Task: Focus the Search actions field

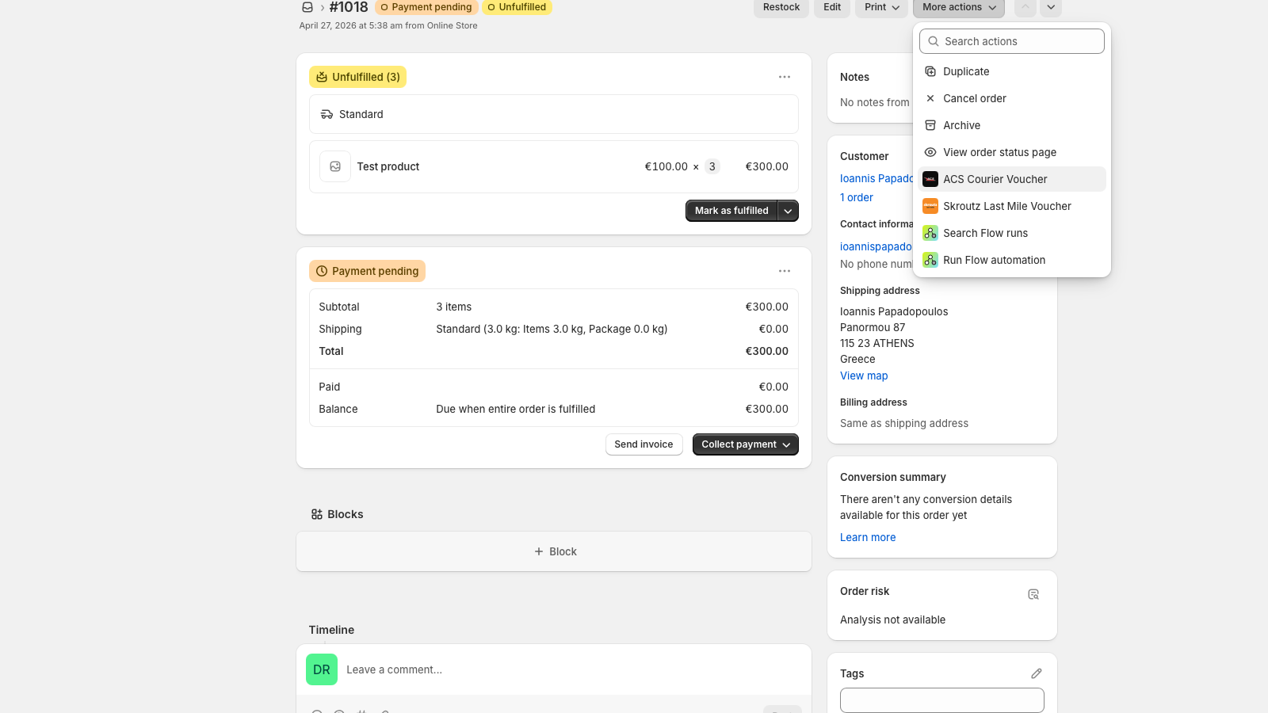Action: [1012, 41]
